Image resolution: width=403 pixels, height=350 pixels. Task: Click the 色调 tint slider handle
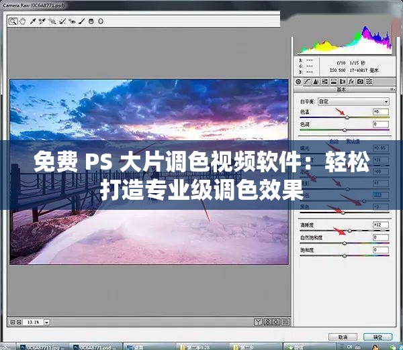coord(345,130)
